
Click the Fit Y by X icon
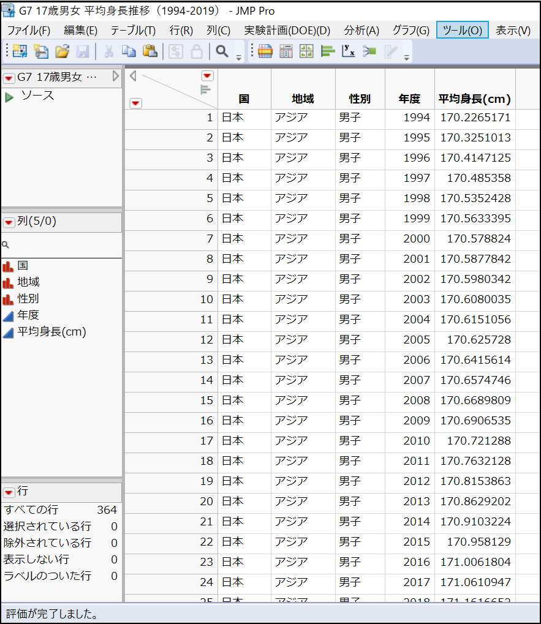coord(349,51)
